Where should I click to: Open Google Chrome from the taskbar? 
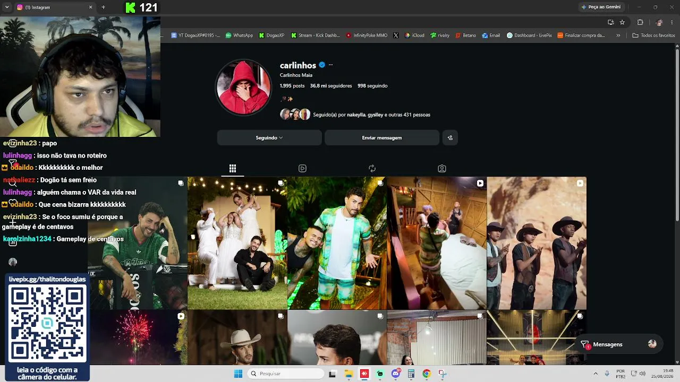point(426,374)
